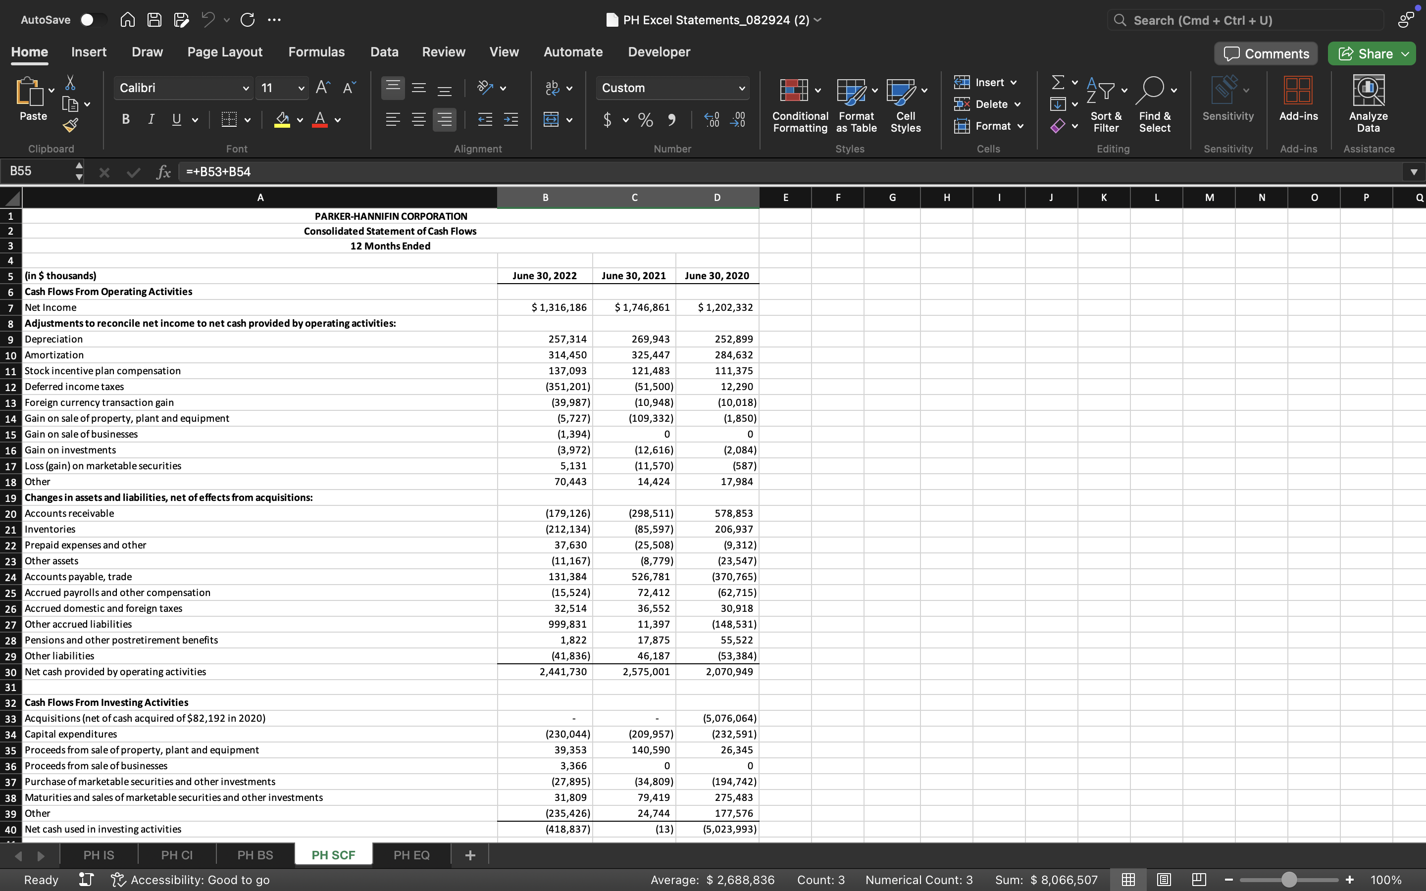Toggle Bold formatting

[125, 120]
